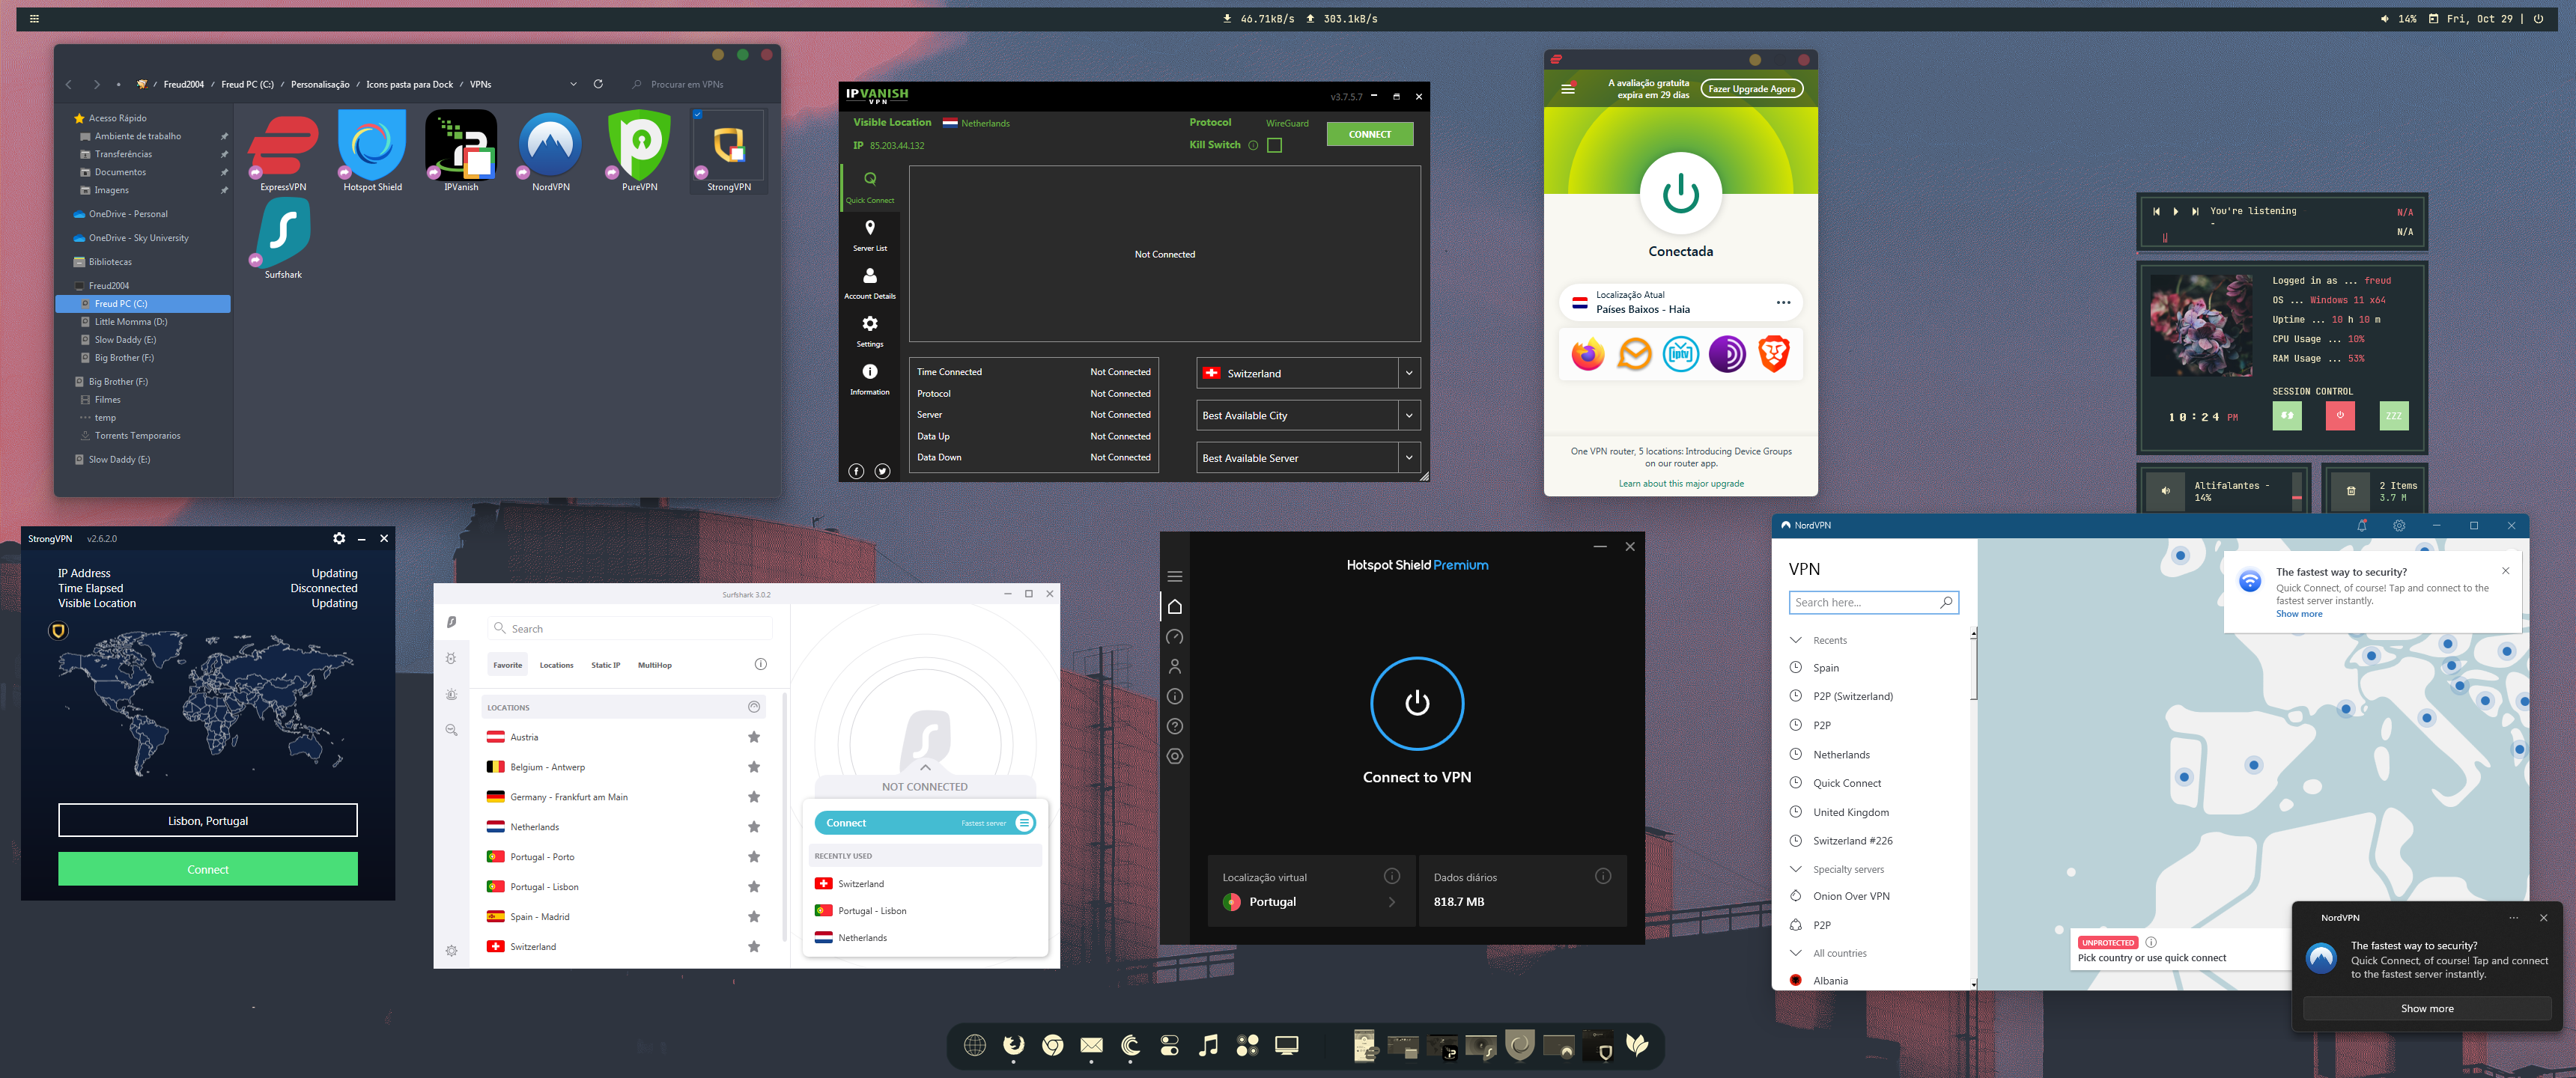Screen dimensions: 2576x1078
Task: Open IPVanish Server List icon
Action: point(869,233)
